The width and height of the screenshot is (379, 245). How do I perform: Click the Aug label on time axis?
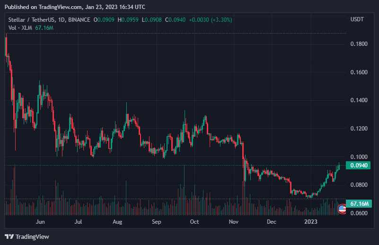click(117, 222)
